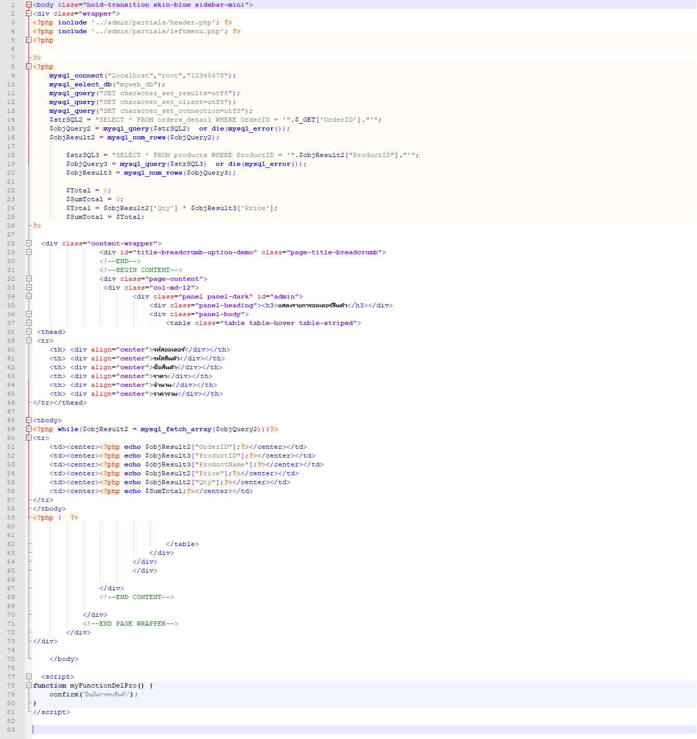Click the closing </tbody> tag
This screenshot has height=739, width=697.
[49, 509]
